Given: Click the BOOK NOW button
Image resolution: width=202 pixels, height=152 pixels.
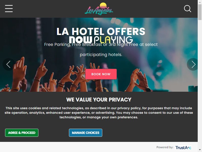Looking at the screenshot, I should click(101, 74).
